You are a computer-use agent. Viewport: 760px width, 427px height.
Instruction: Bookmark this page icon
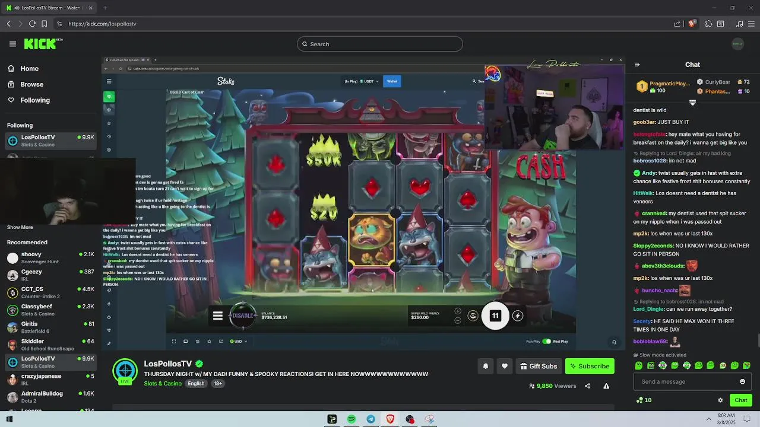[44, 24]
